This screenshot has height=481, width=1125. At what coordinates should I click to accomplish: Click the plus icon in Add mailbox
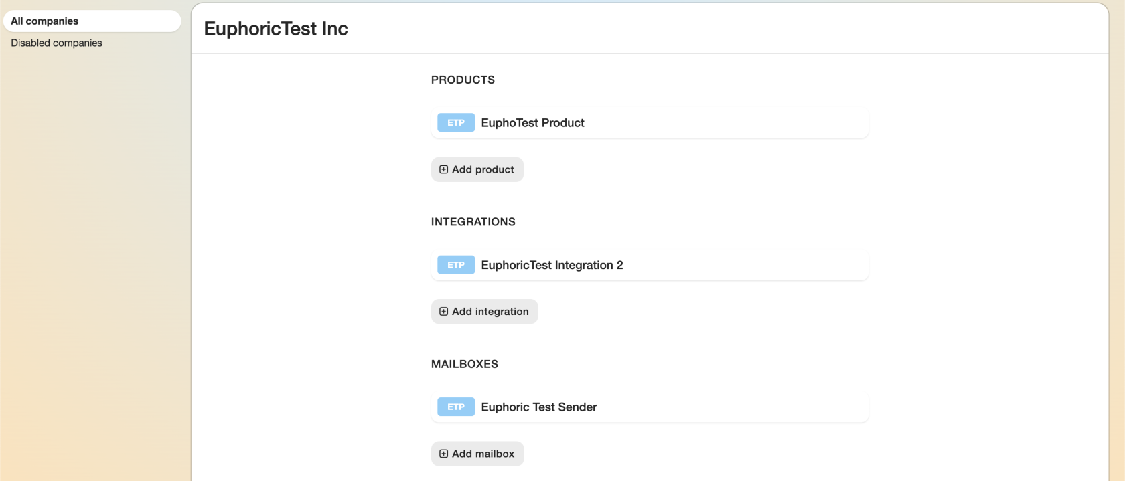[x=443, y=454]
